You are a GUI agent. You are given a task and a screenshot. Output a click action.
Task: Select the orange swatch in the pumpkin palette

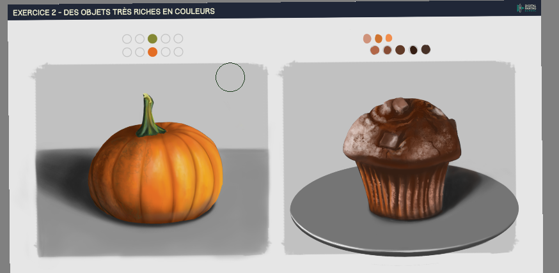click(153, 52)
